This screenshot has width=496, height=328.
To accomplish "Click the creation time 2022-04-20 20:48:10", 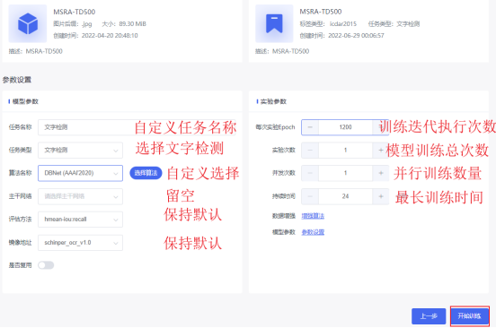I will click(x=110, y=36).
